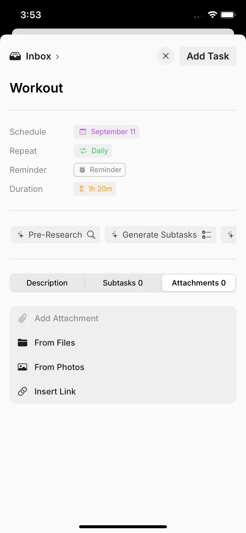Tap the partially hidden sparkle AI chip
Viewport: 246px width, 533px height.
click(229, 235)
